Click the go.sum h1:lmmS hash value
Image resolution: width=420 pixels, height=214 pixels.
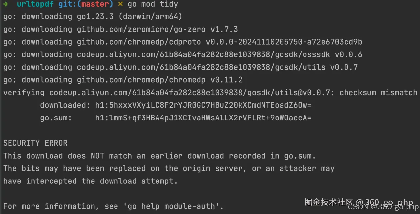(x=203, y=118)
